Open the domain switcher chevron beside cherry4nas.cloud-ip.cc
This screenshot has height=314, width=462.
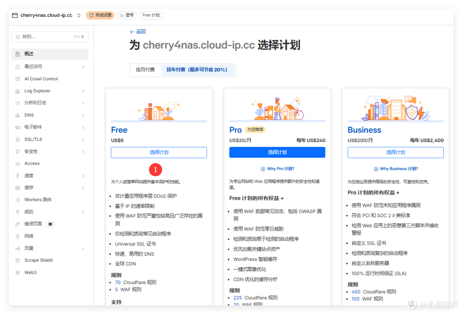[79, 15]
